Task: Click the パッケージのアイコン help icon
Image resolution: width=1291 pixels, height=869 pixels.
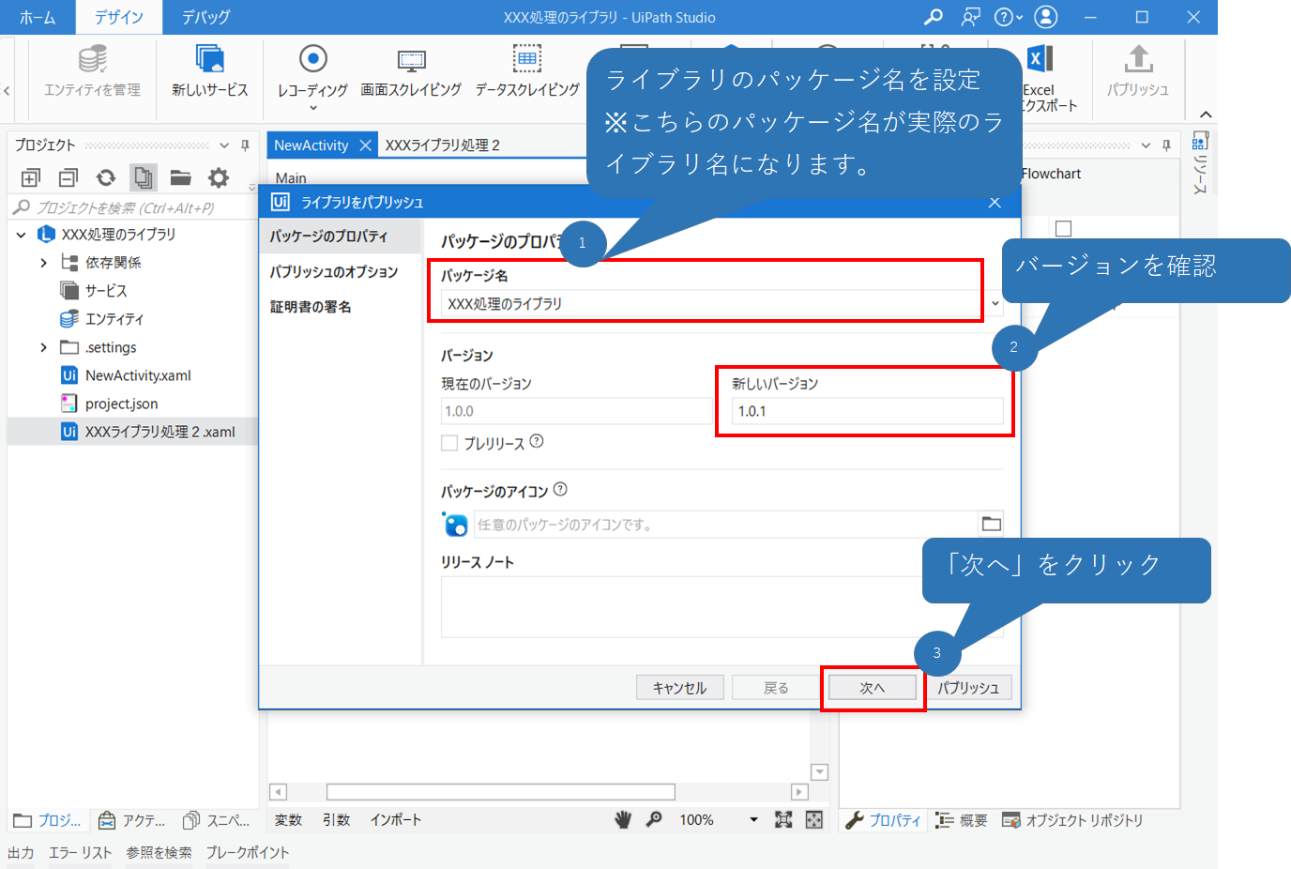Action: (560, 489)
